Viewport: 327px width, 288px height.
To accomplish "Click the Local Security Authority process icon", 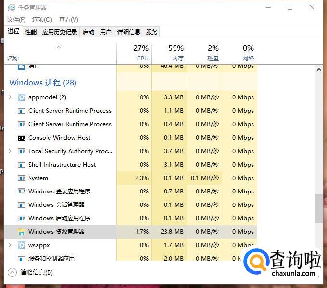I will pos(22,151).
